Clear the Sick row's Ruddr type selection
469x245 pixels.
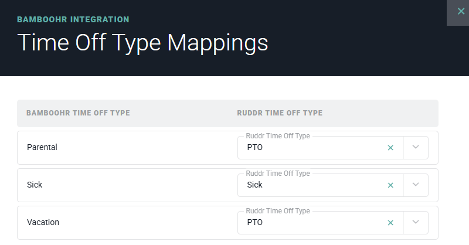point(390,185)
